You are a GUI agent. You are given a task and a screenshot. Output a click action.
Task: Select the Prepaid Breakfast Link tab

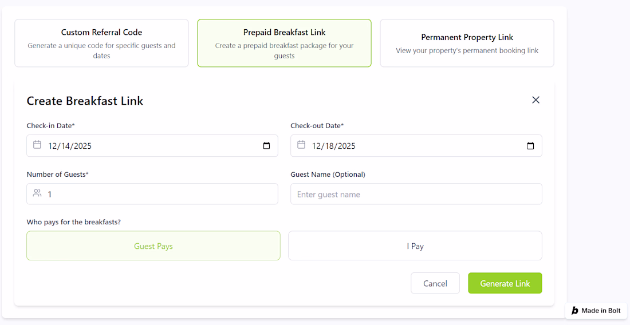284,43
